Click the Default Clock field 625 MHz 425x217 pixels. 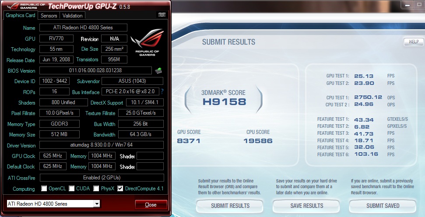click(53, 166)
